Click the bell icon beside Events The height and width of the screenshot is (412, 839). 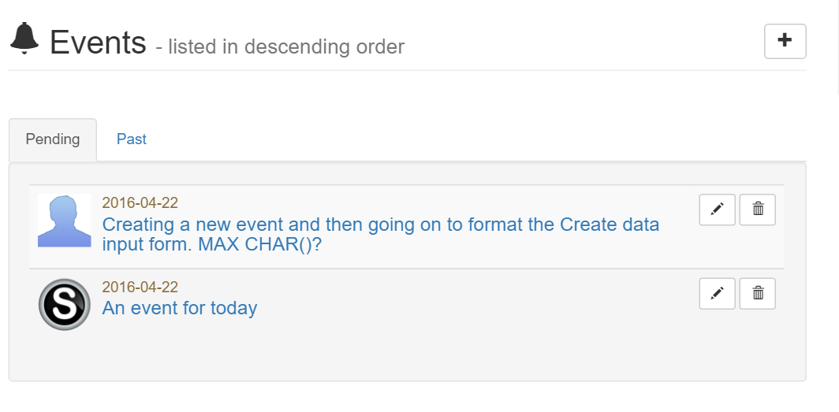pos(24,39)
